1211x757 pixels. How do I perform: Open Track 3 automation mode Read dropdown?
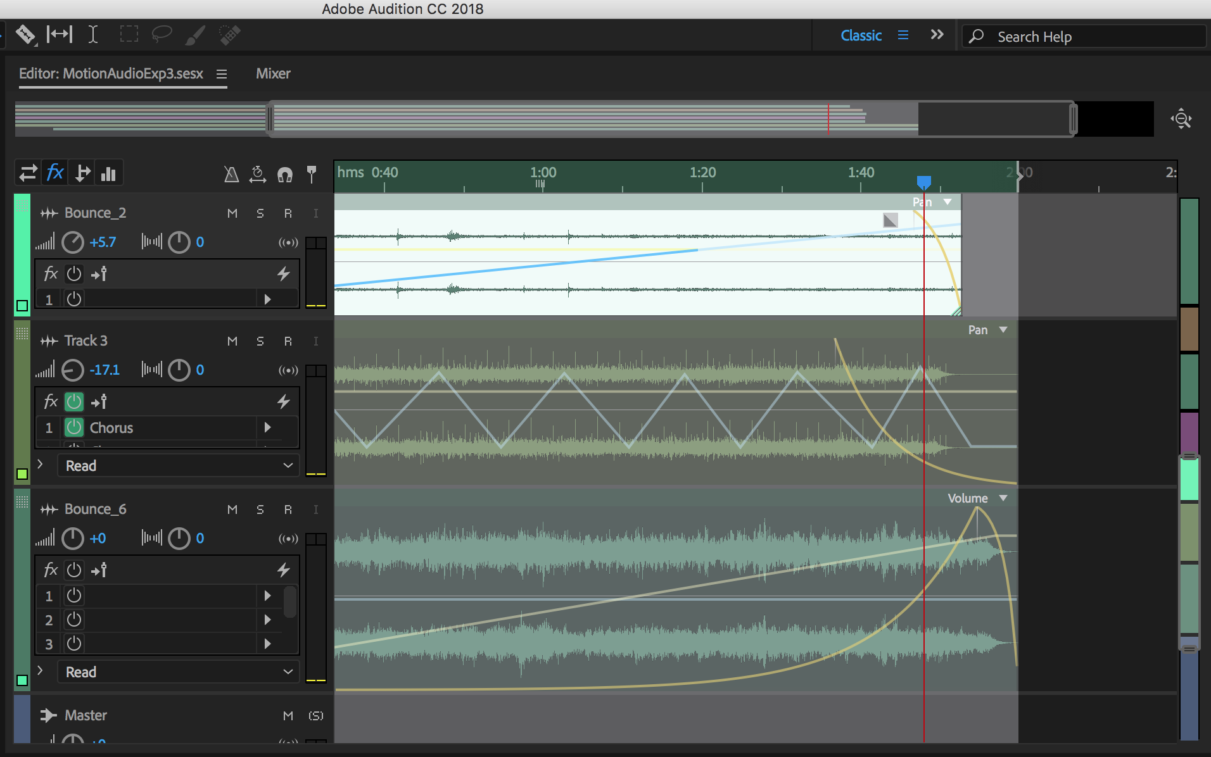[179, 466]
